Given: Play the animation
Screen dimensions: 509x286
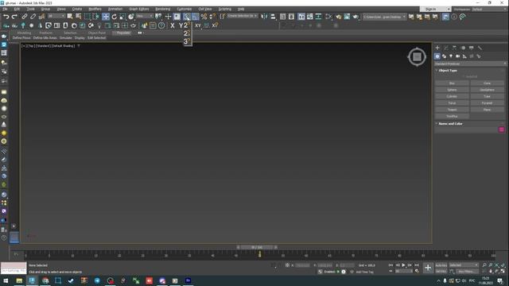Looking at the screenshot, I should 403,265.
